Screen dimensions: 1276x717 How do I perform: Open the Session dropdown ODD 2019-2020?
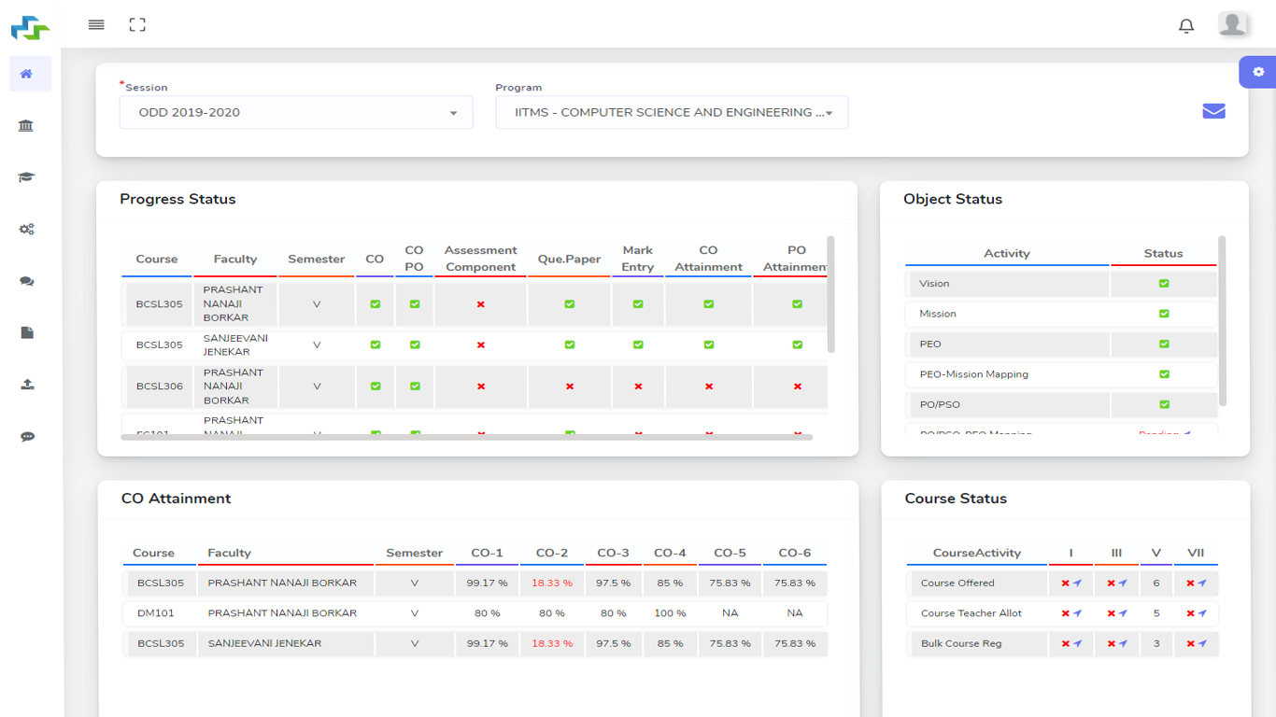[295, 113]
